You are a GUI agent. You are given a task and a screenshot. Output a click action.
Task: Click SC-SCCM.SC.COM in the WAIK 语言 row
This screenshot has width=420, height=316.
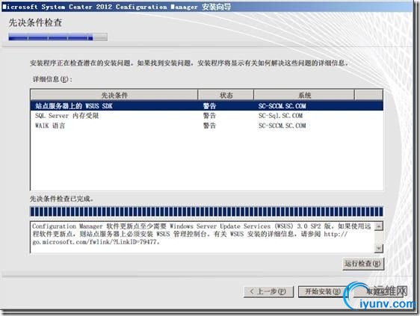pyautogui.click(x=282, y=126)
